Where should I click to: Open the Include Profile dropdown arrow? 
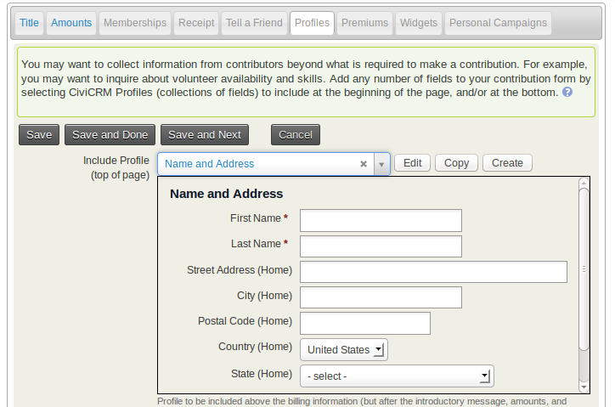(381, 164)
